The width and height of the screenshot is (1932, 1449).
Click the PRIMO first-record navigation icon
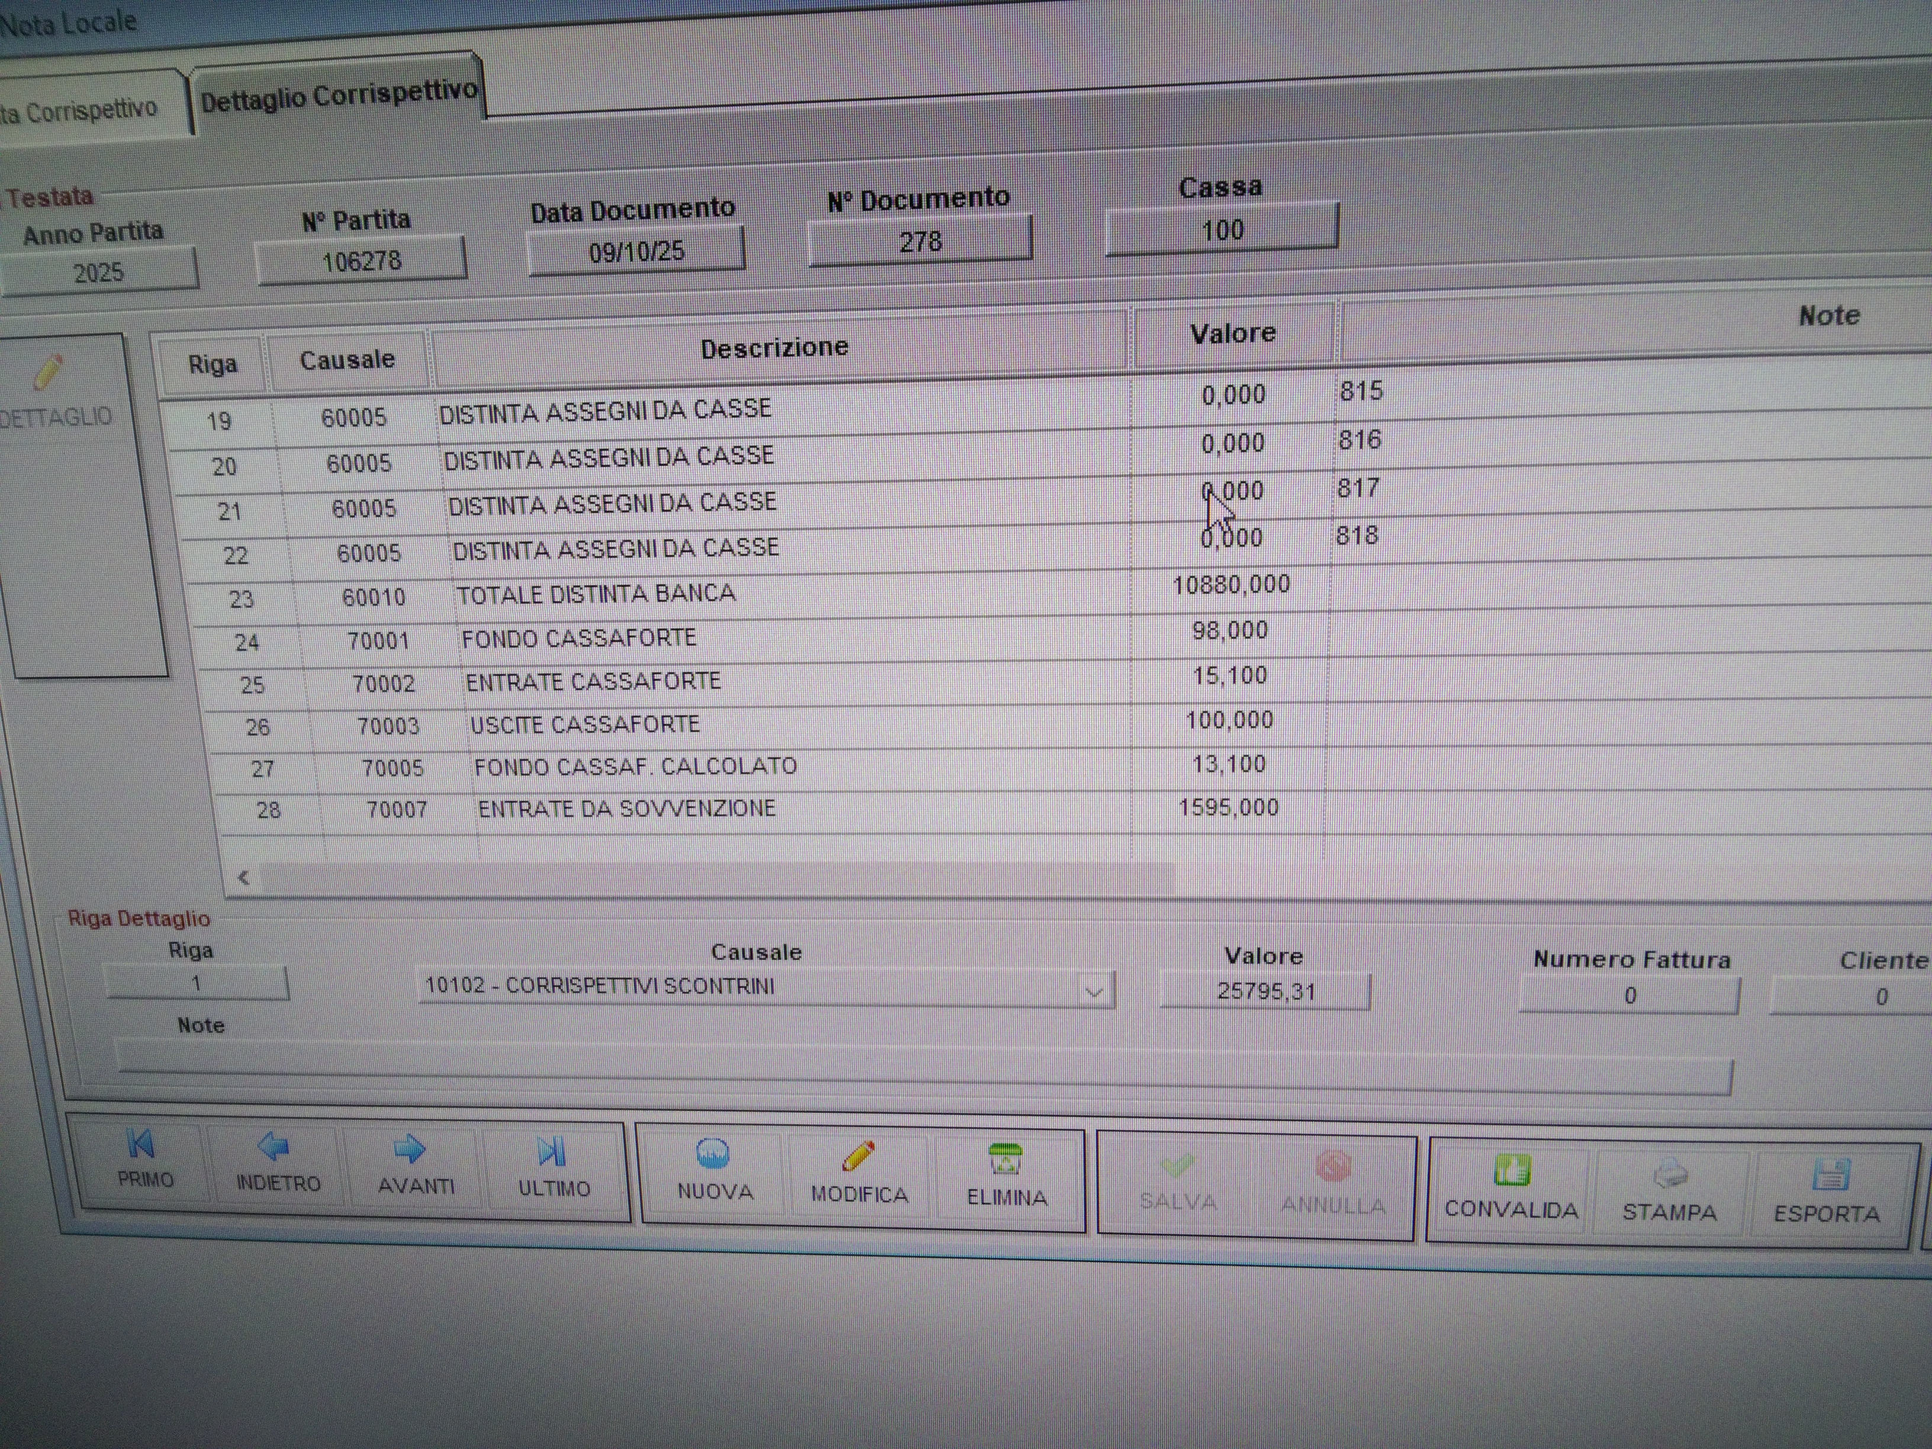tap(141, 1145)
